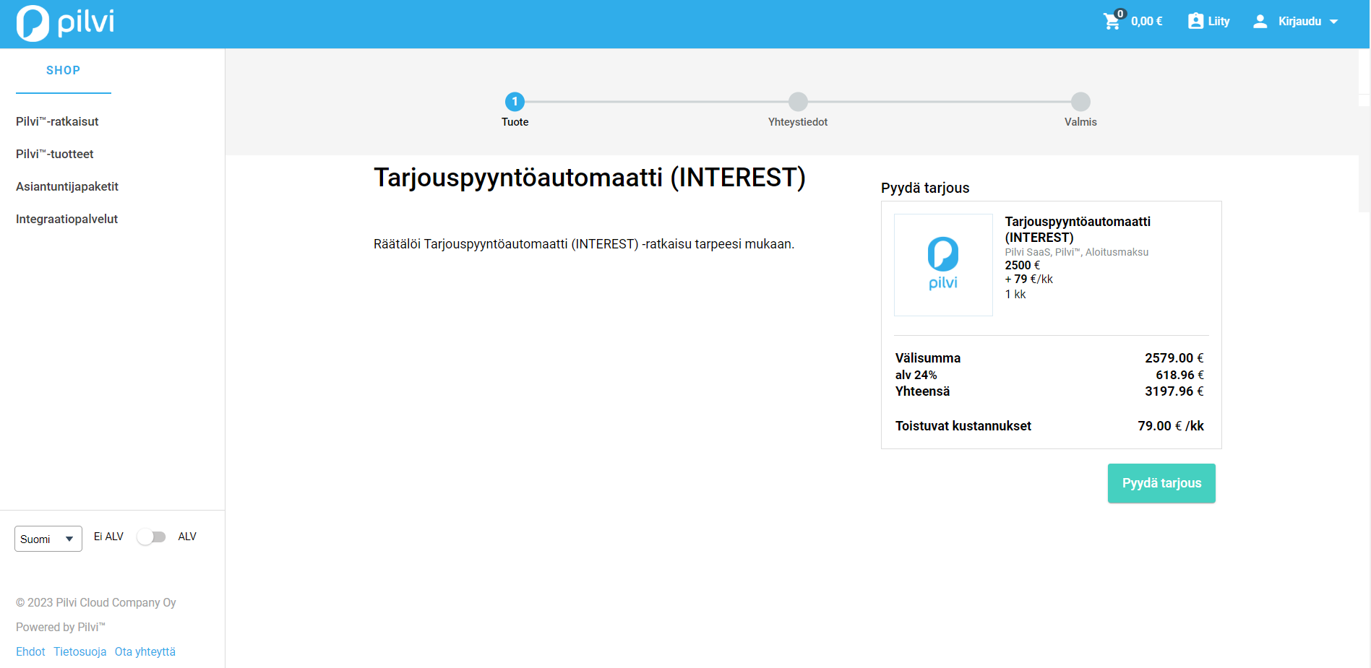Click the Yhteystiedot step circle
The image size is (1371, 668).
(798, 102)
